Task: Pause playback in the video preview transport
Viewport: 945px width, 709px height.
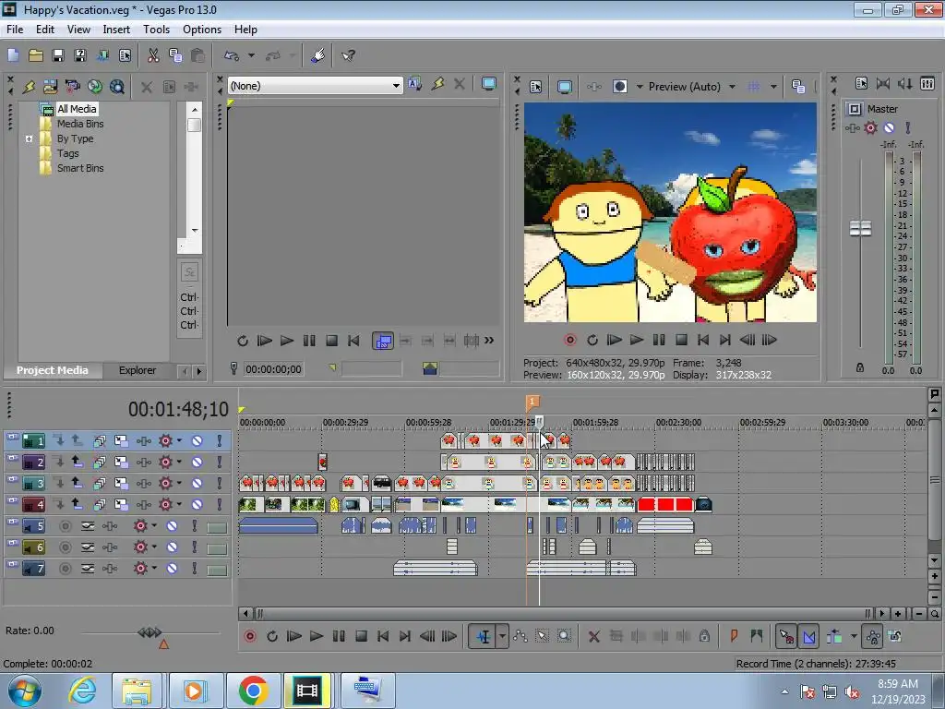Action: point(659,340)
